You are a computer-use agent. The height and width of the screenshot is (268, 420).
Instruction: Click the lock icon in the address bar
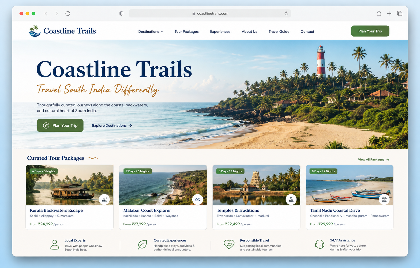[x=194, y=13]
